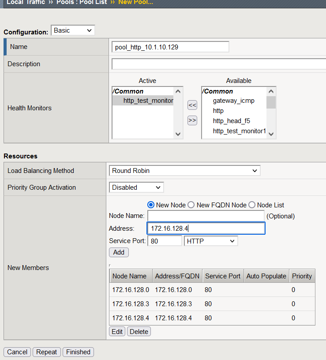The image size is (326, 360).
Task: Click the Edit member button
Action: [117, 332]
